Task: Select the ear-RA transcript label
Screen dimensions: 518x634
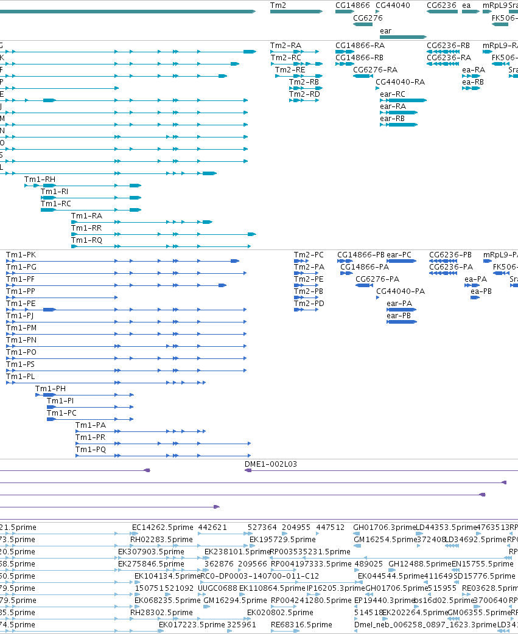Action: click(393, 106)
